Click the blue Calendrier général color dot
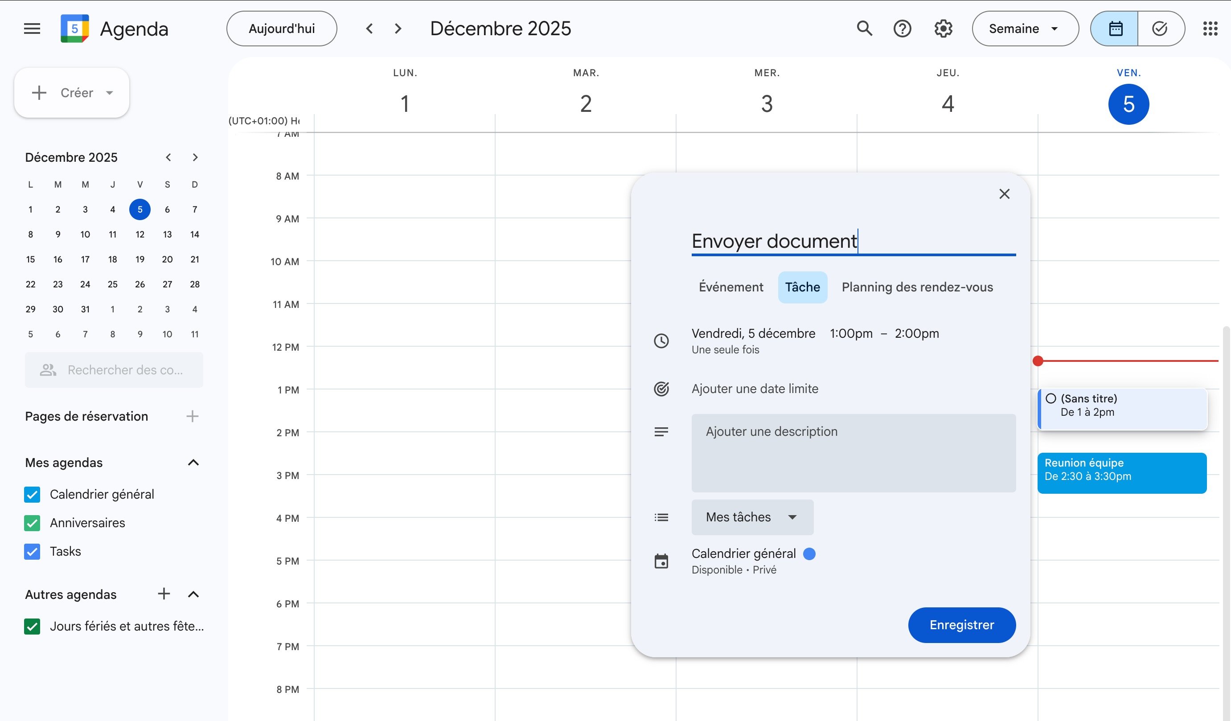 click(x=809, y=554)
